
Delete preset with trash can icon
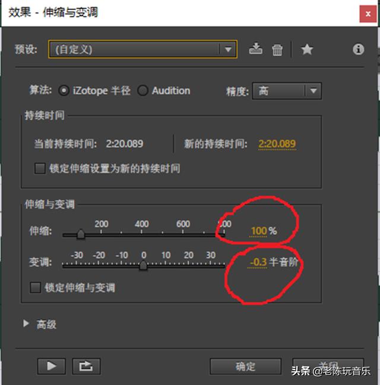[x=277, y=50]
